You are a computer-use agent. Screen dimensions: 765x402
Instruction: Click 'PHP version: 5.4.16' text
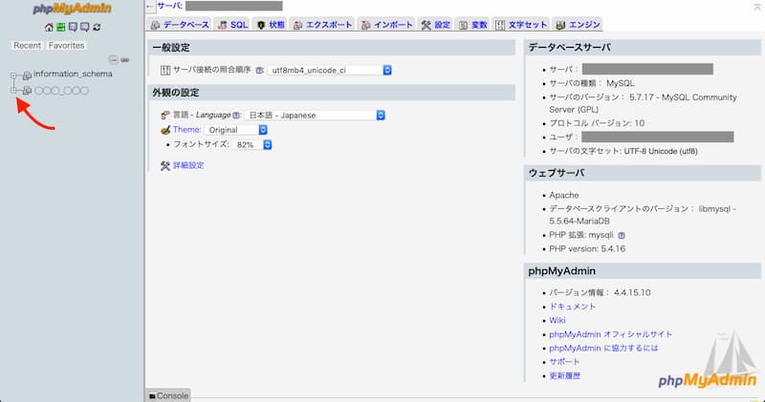(587, 249)
